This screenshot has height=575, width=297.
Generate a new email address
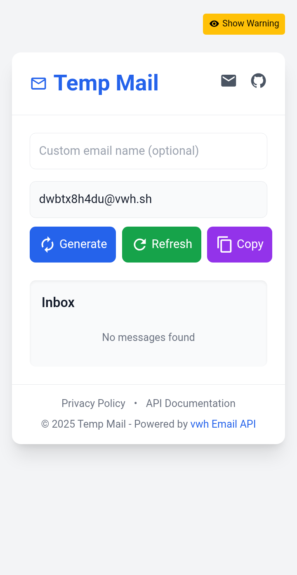coord(73,244)
